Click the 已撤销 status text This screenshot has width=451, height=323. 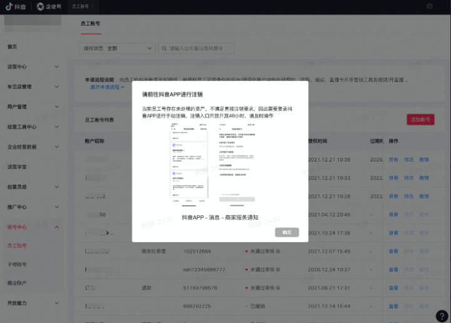tap(257, 306)
